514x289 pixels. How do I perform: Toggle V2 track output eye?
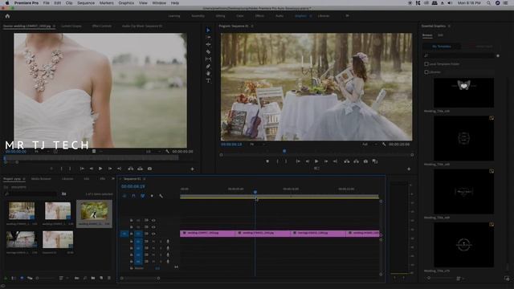(153, 226)
